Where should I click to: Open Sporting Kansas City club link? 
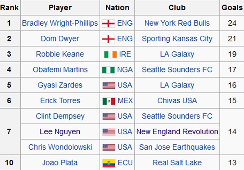click(x=177, y=39)
